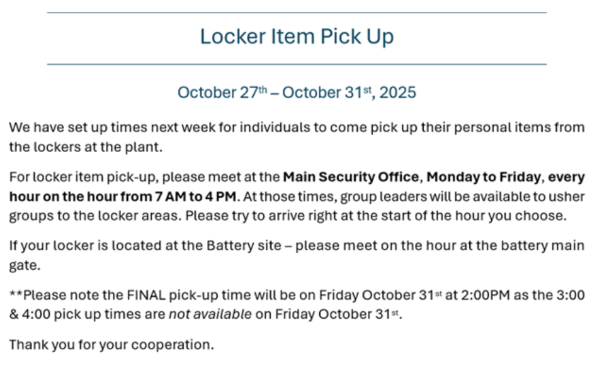Click the year "2025" in the subtitle
This screenshot has width=597, height=366.
tap(398, 92)
